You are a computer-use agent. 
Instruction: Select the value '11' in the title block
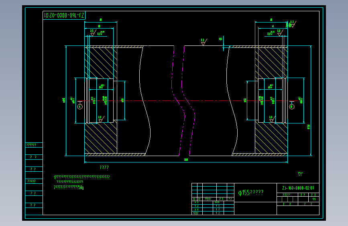click(x=314, y=199)
